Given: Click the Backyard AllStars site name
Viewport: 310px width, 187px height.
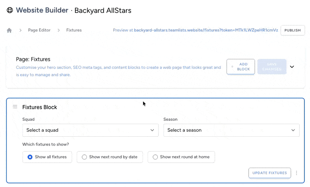Looking at the screenshot, I should (103, 10).
